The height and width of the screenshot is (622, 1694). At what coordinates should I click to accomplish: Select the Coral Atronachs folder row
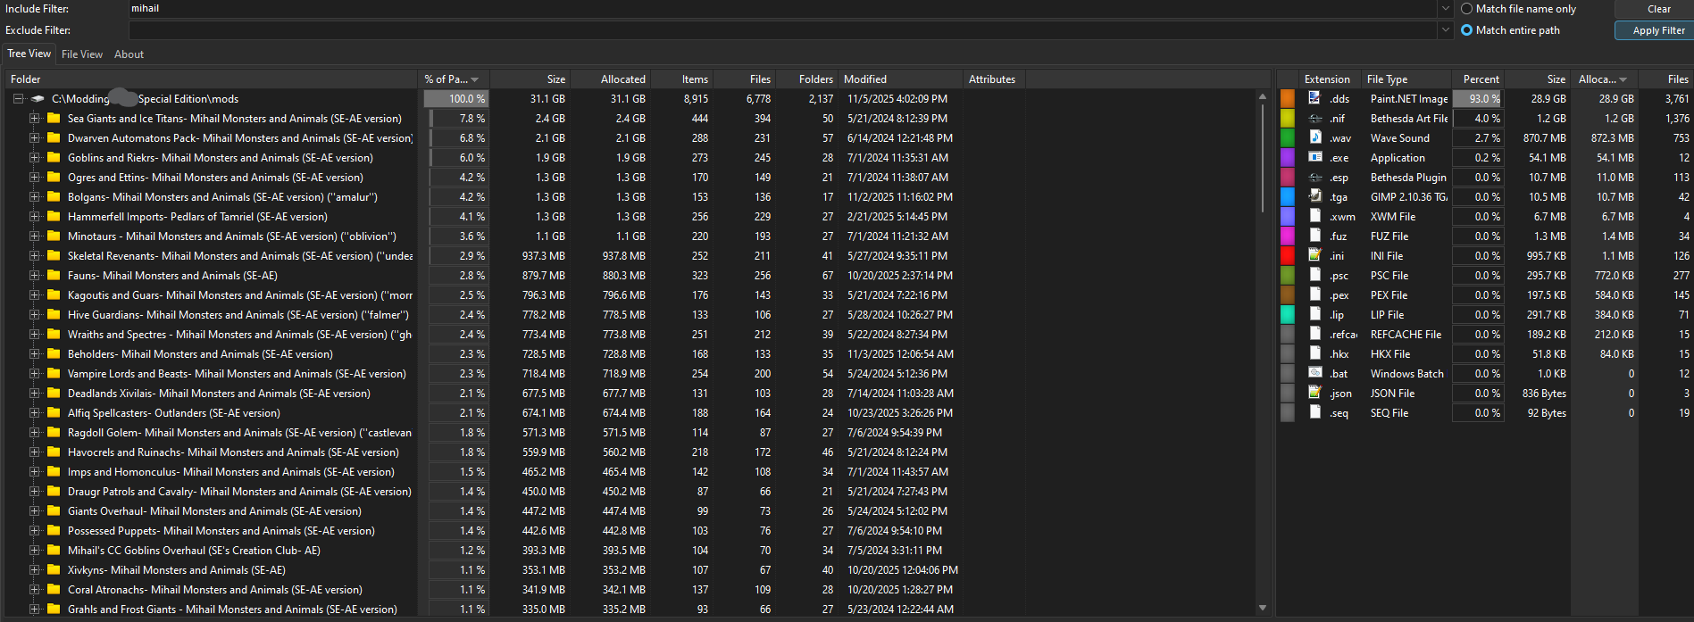pos(215,589)
